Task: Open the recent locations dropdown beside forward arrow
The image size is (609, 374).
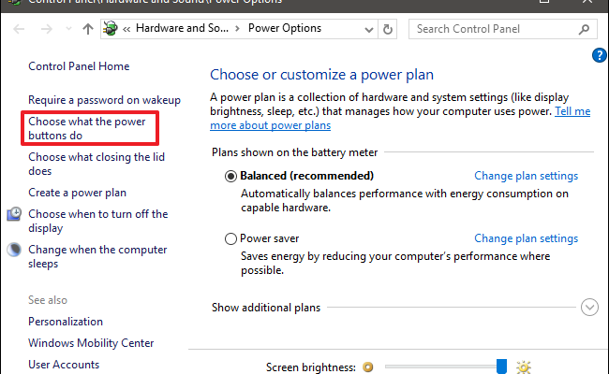Action: 67,28
